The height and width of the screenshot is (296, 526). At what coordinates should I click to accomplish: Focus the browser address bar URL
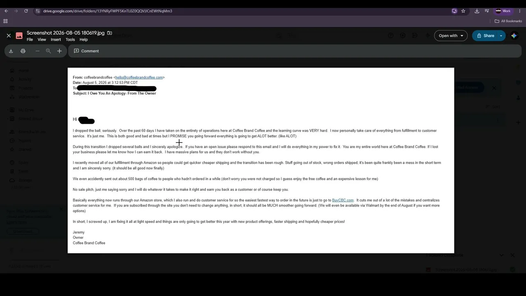point(108,11)
